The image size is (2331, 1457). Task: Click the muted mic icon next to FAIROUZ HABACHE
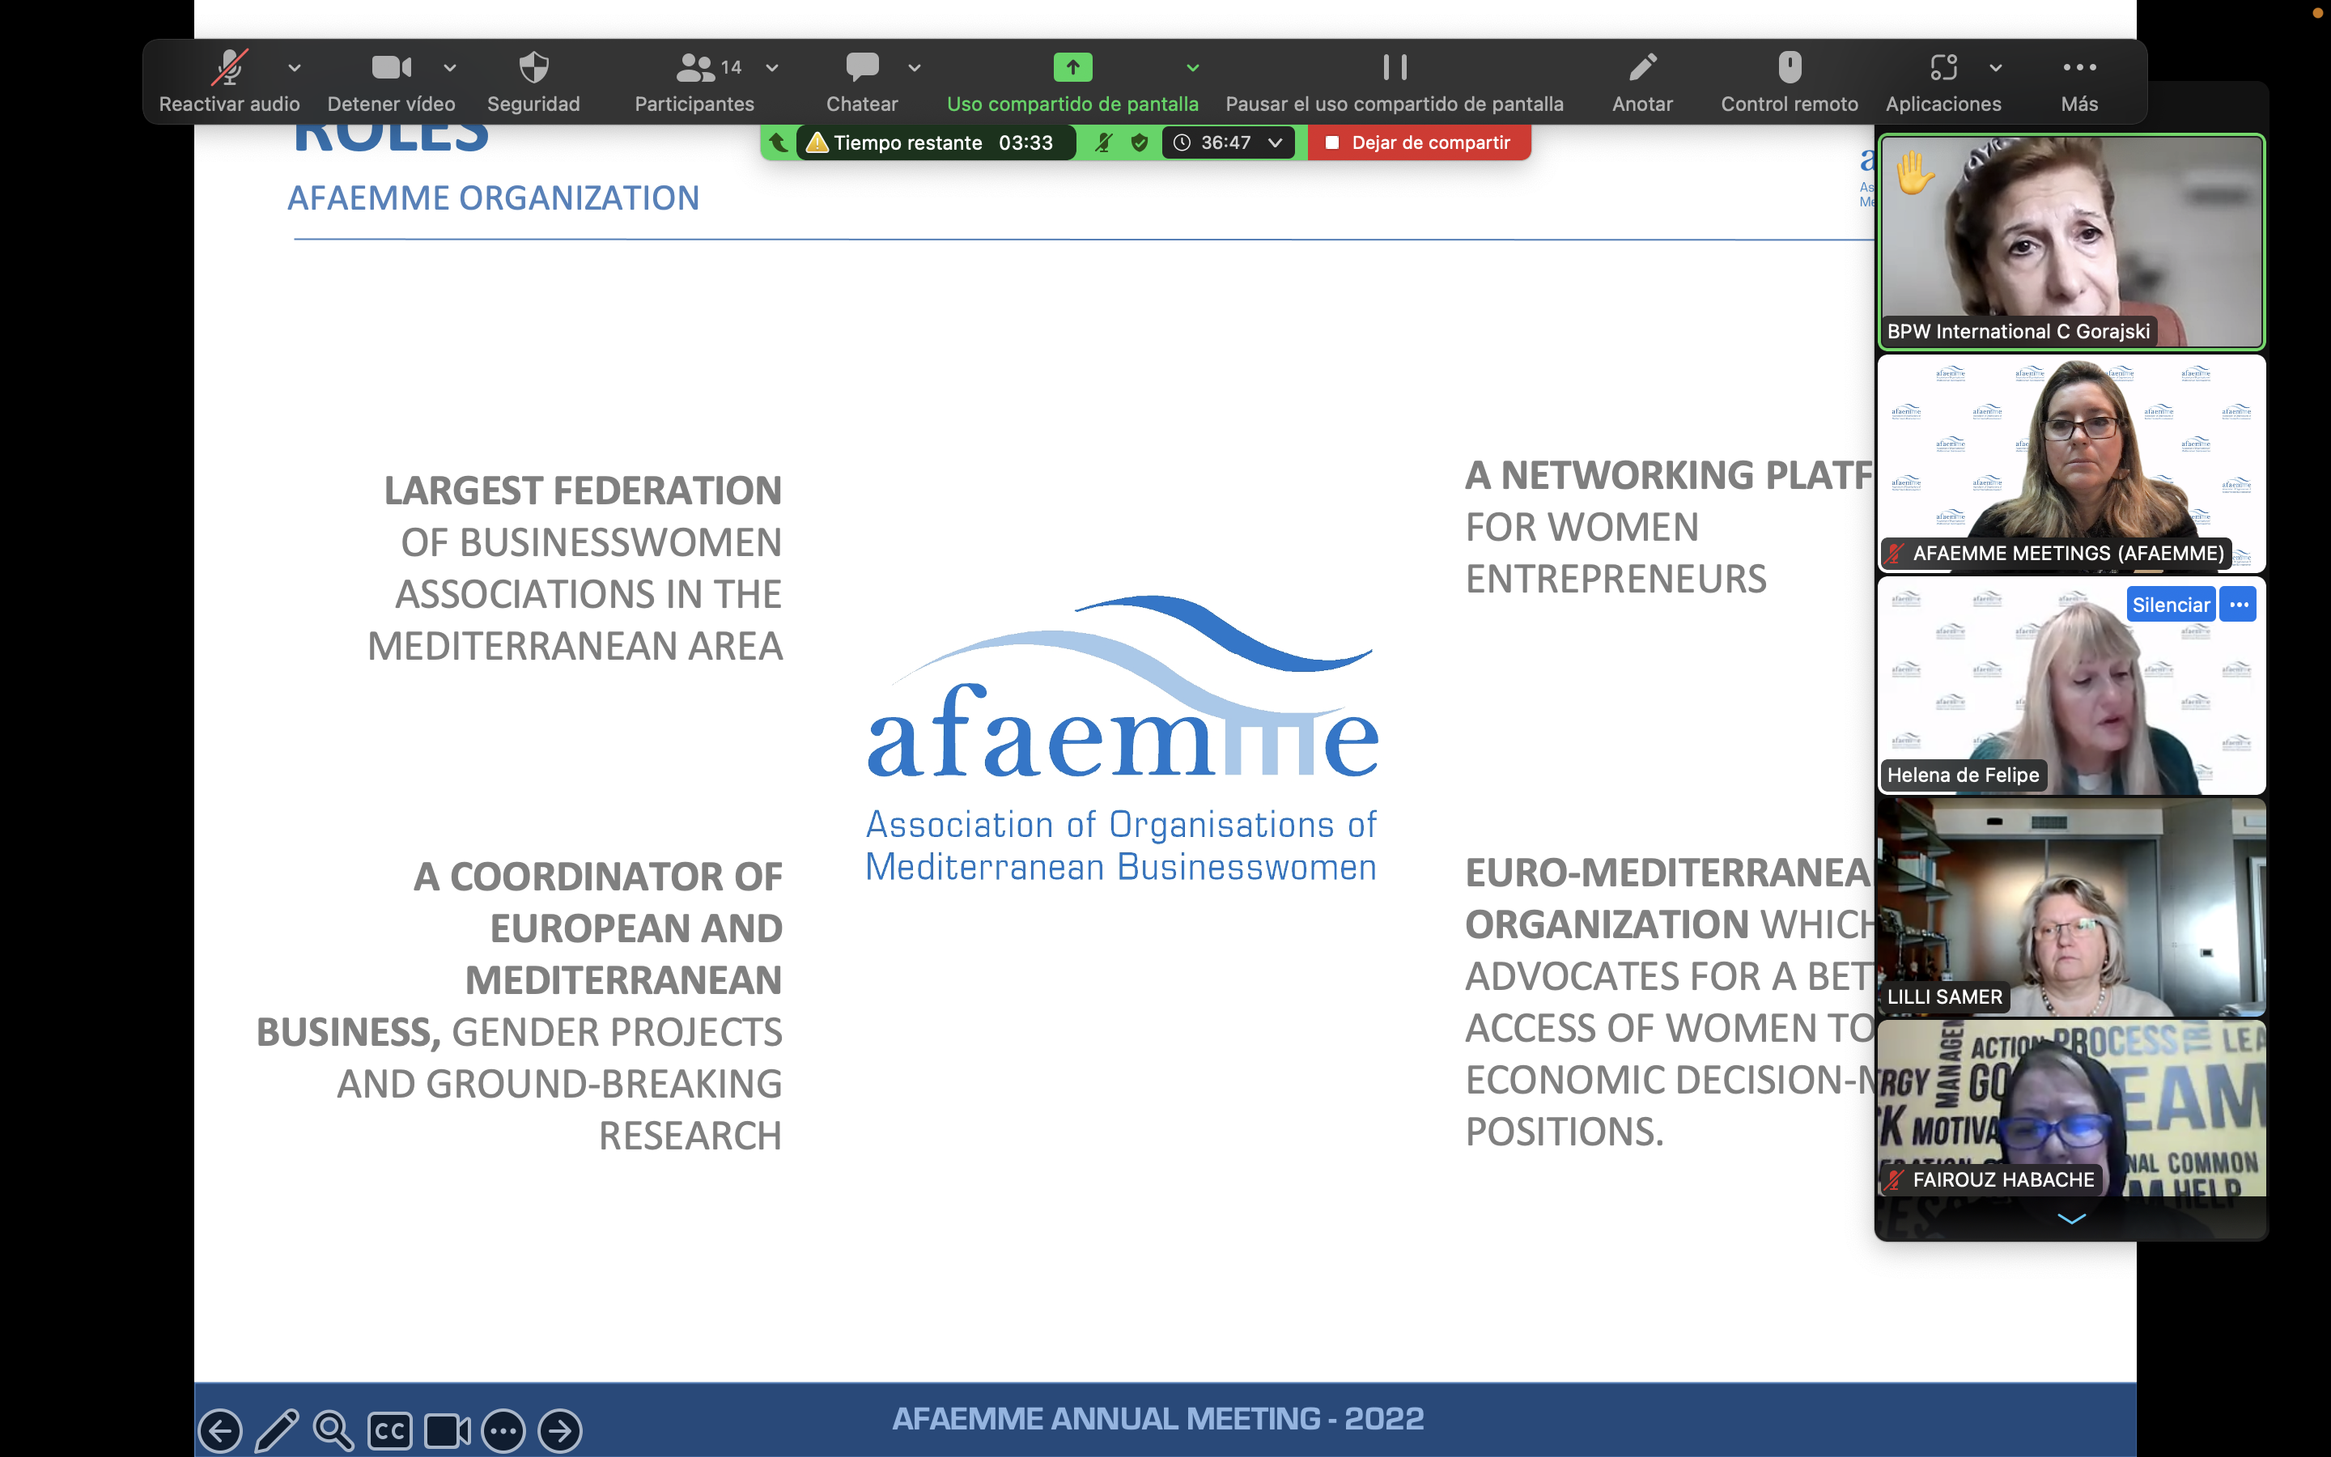(1896, 1179)
